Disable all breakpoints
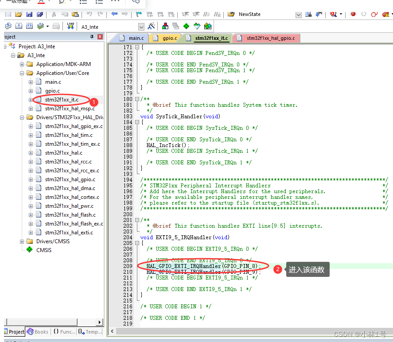 (374, 14)
